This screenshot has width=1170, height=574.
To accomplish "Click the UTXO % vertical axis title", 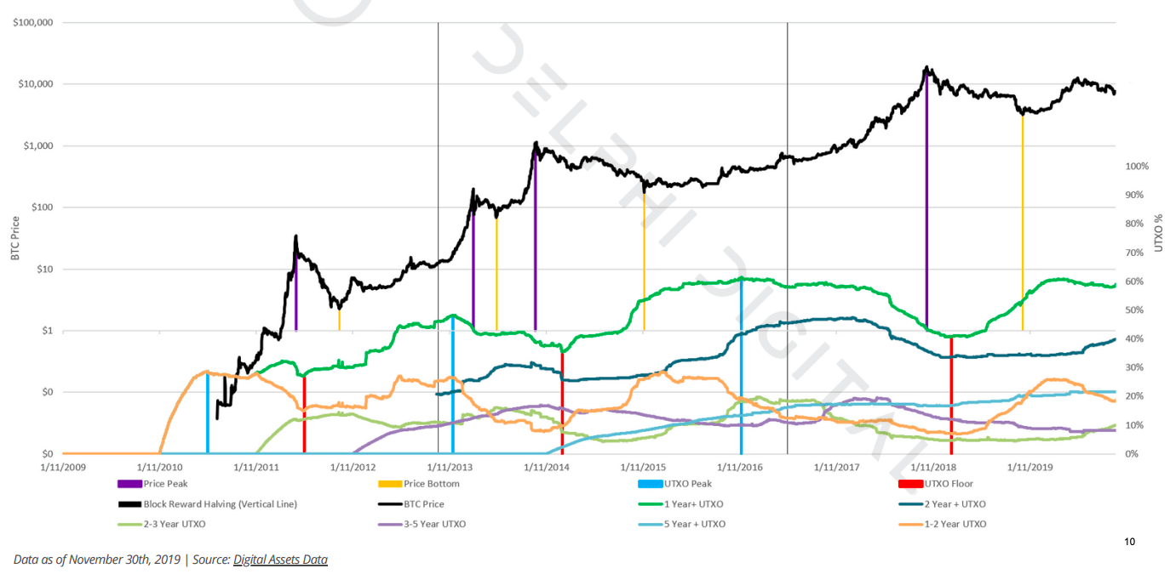I will (1158, 233).
